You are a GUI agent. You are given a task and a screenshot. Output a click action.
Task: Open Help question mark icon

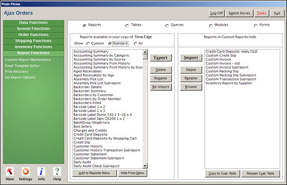coord(57,172)
